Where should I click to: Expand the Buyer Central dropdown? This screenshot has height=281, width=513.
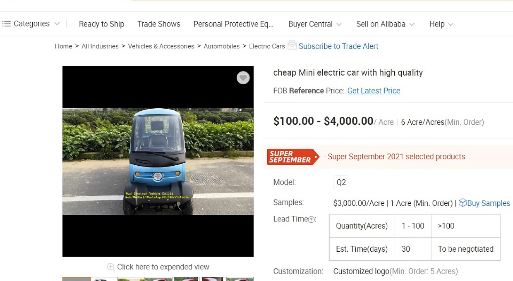click(x=315, y=24)
